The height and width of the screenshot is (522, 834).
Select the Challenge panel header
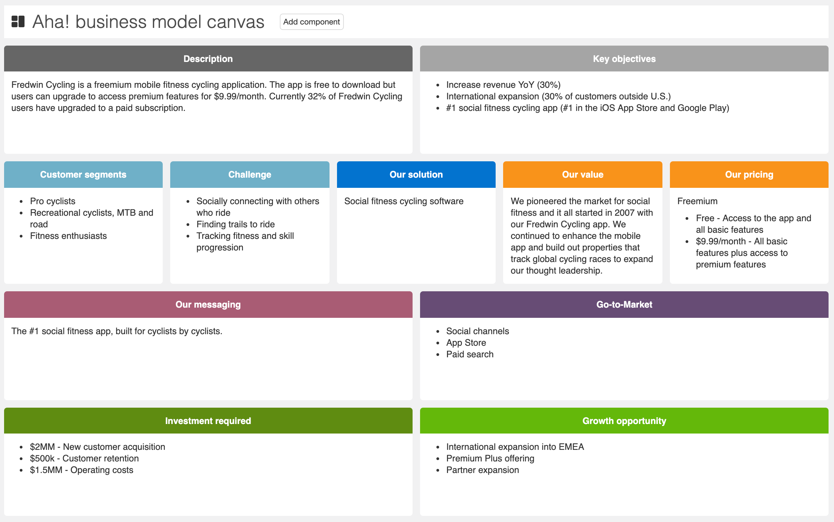tap(249, 174)
